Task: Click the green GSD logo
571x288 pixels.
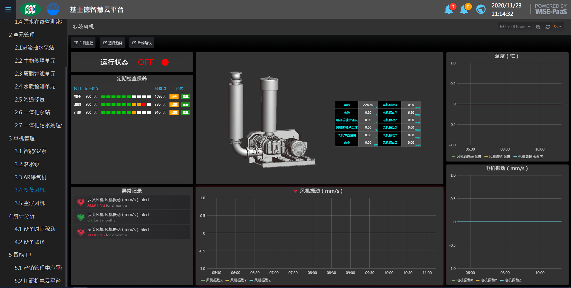Action: pyautogui.click(x=30, y=10)
